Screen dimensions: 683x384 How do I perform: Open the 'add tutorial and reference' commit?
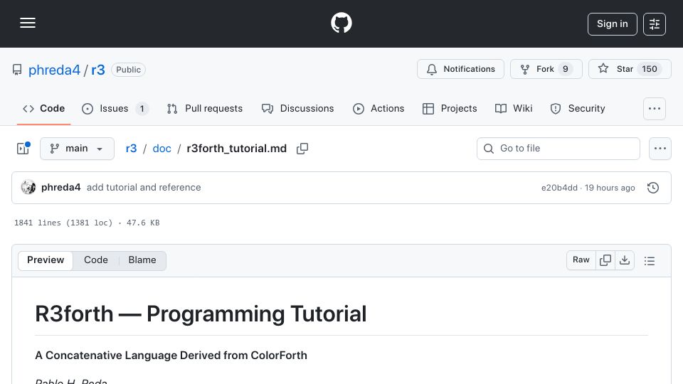pos(144,187)
